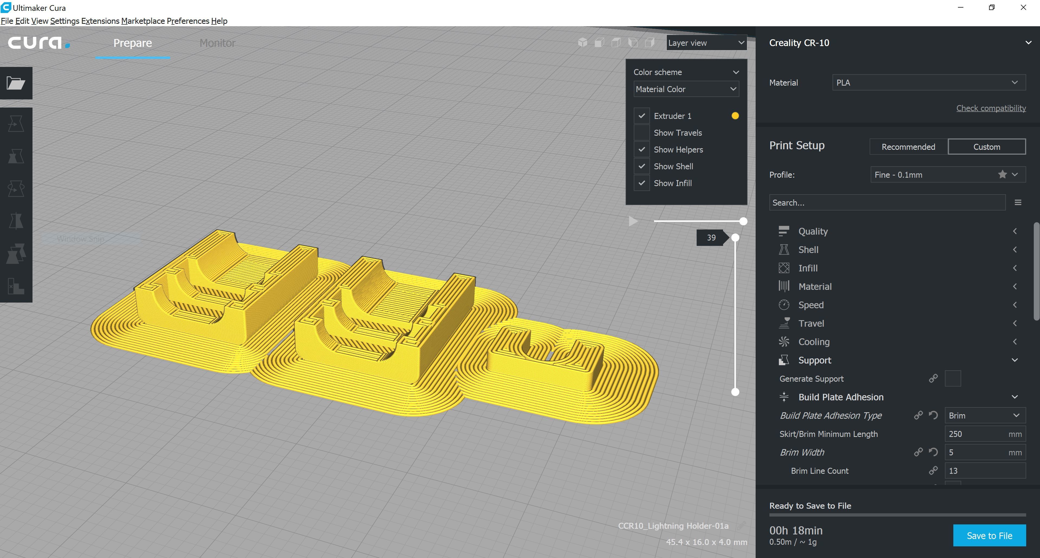This screenshot has width=1040, height=558.
Task: Open the Extensions menu
Action: tap(100, 21)
